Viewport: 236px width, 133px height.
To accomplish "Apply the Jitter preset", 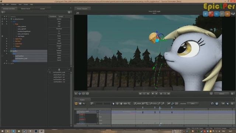I will 59,41.
